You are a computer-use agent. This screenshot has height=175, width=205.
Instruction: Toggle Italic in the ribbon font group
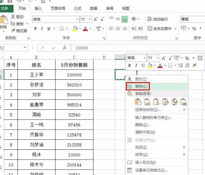tap(42, 28)
